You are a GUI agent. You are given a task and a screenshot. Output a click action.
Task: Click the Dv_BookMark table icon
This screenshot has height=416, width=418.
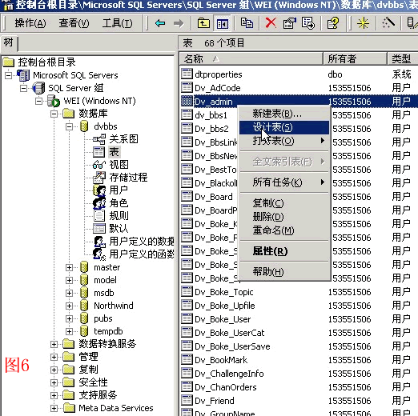pyautogui.click(x=187, y=359)
